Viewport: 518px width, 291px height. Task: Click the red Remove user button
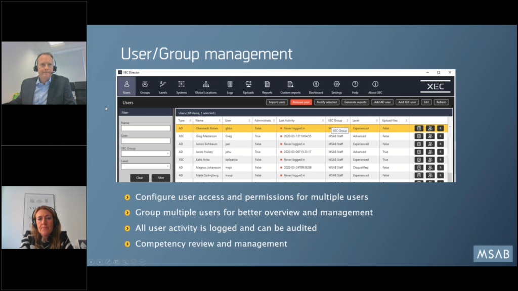click(x=301, y=102)
